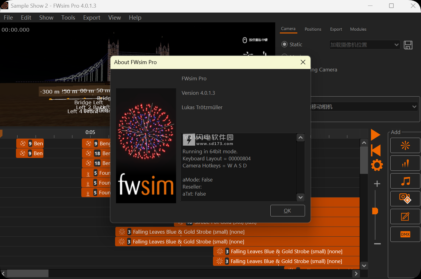
Task: Open the Edit menu
Action: 26,17
